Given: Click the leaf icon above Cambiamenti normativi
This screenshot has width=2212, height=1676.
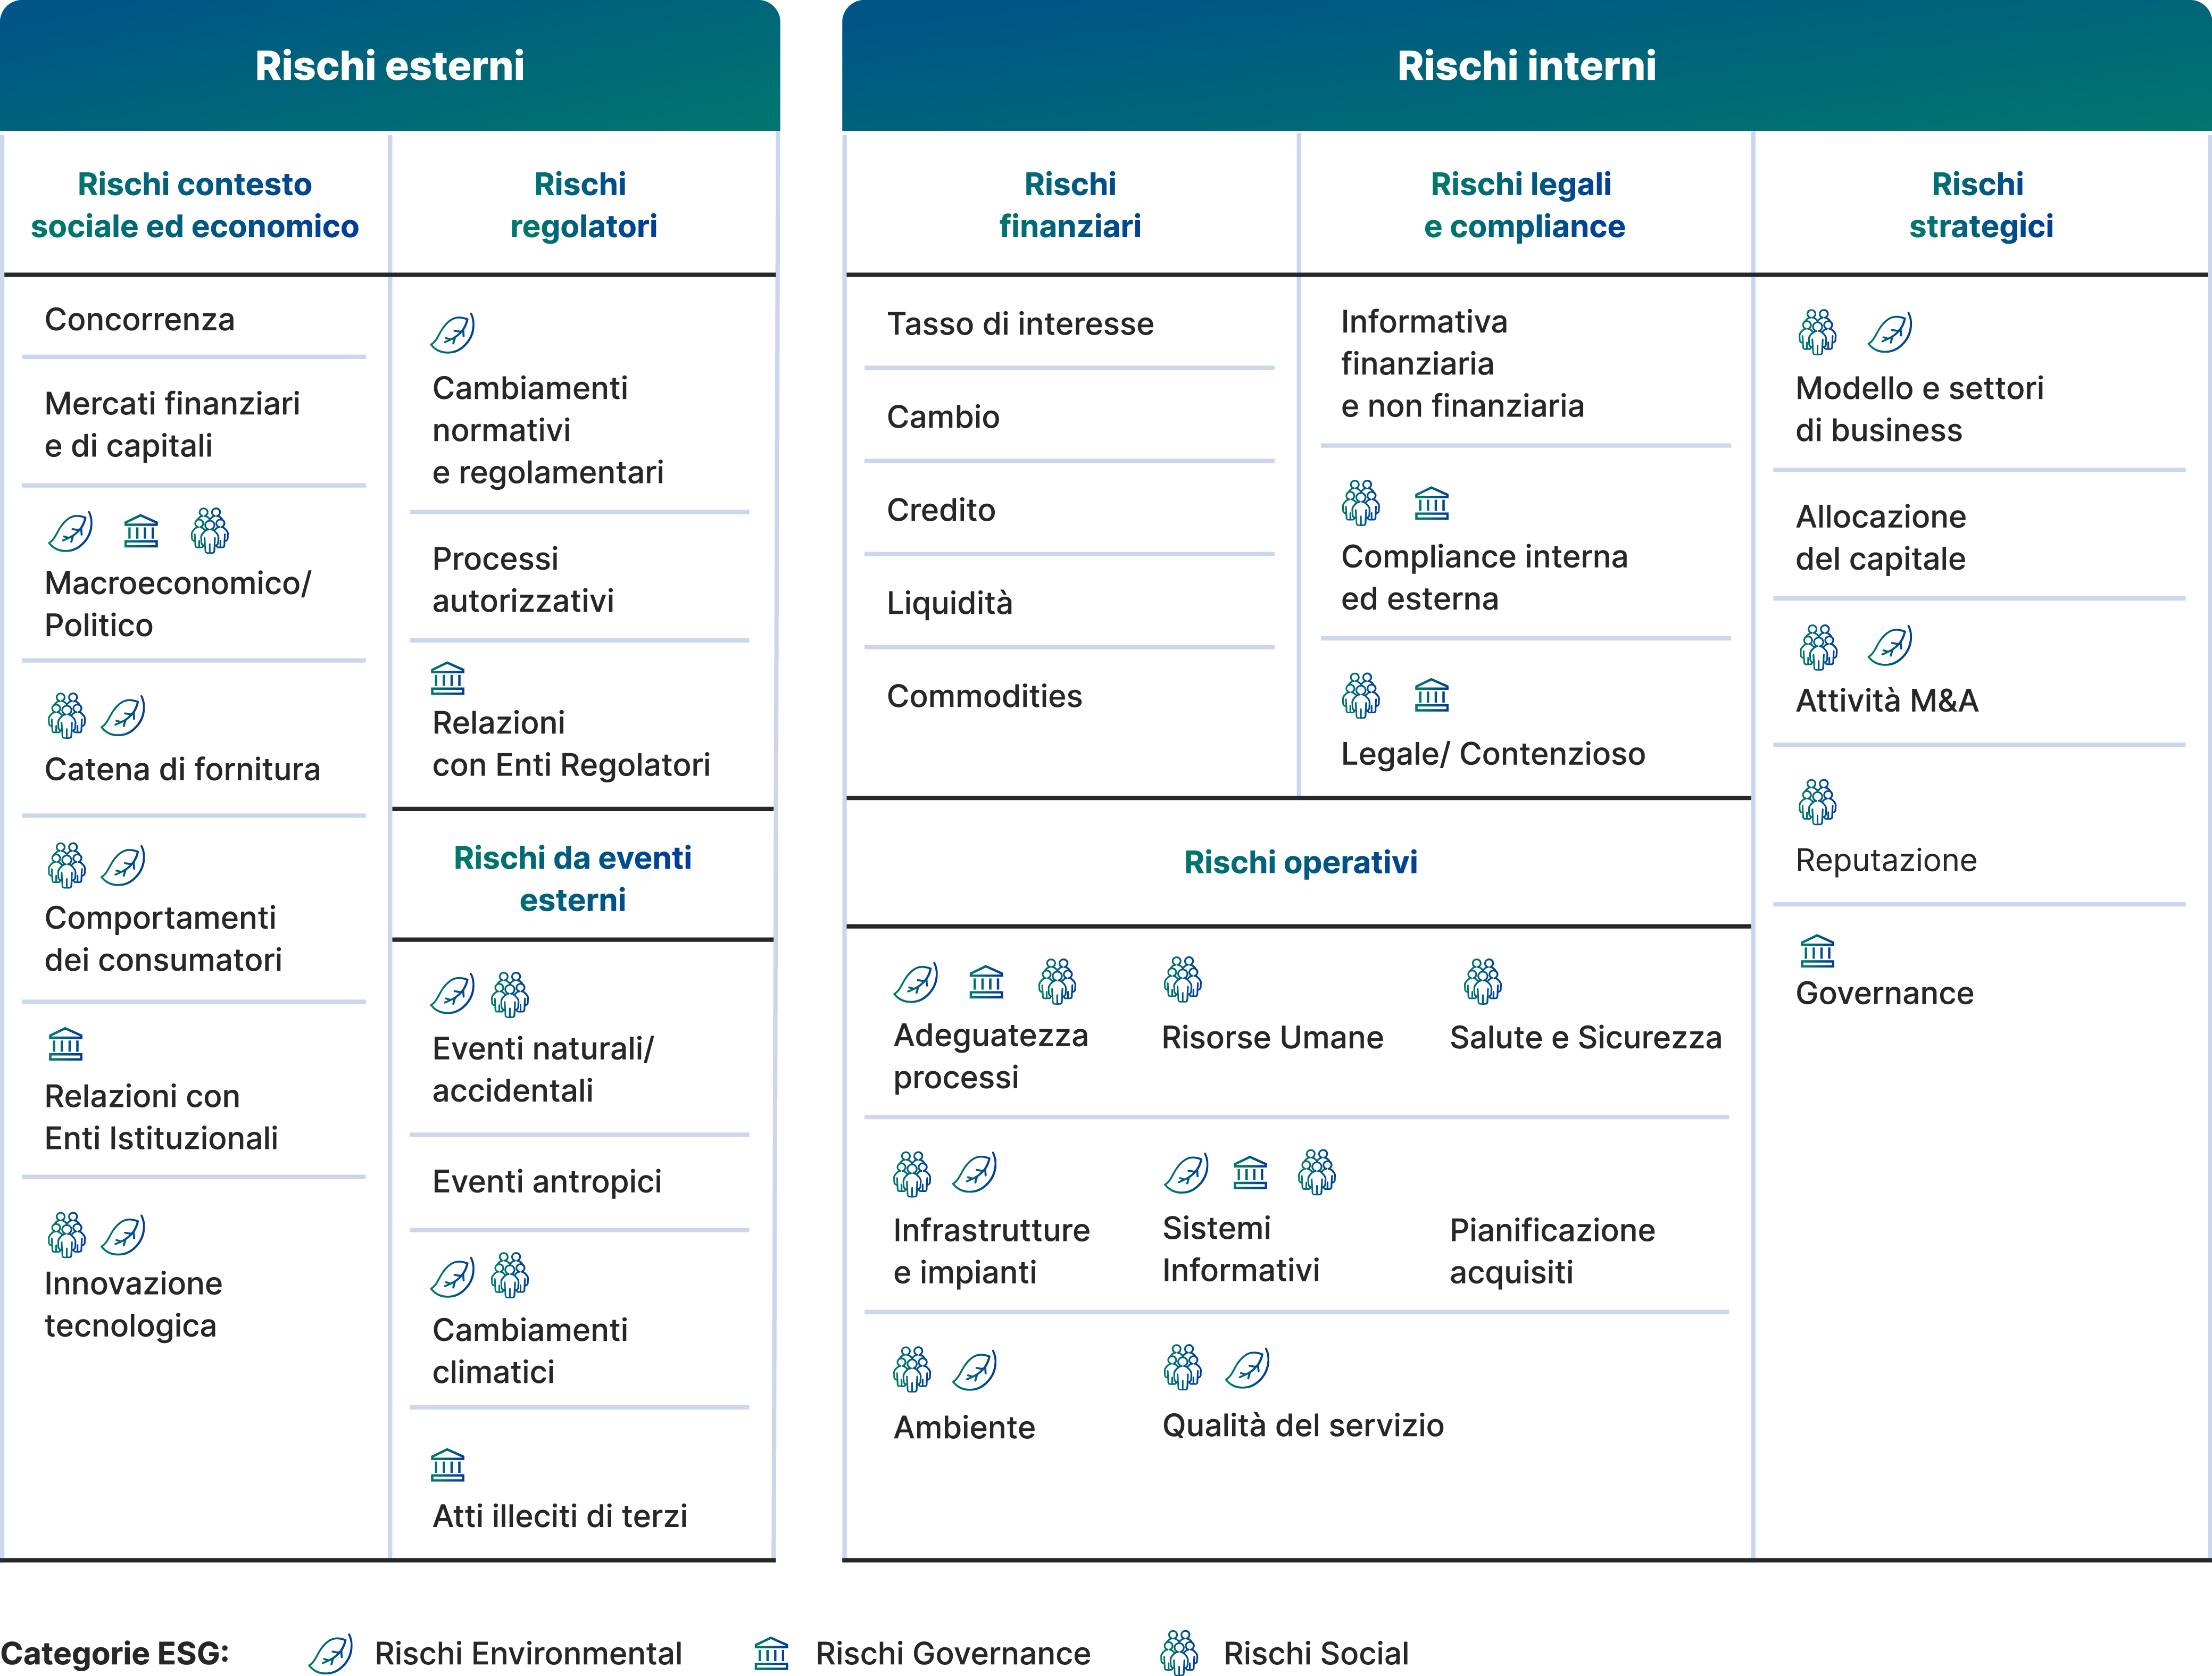Looking at the screenshot, I should tap(452, 333).
